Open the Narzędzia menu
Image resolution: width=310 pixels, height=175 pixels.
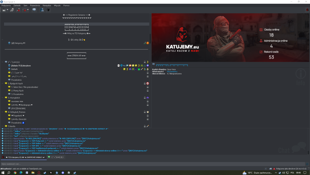click(x=47, y=6)
